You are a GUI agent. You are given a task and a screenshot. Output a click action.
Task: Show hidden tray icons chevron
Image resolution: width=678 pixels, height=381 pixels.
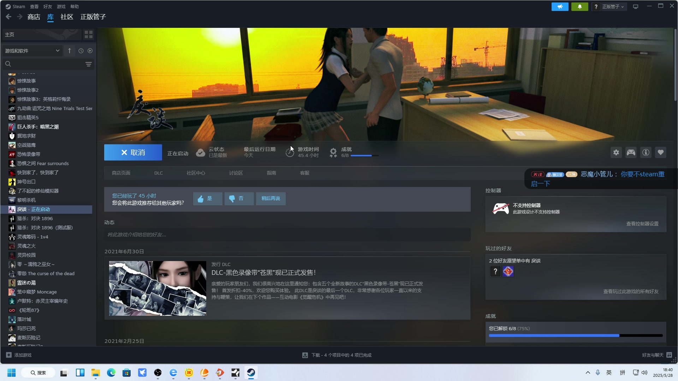tap(588, 373)
